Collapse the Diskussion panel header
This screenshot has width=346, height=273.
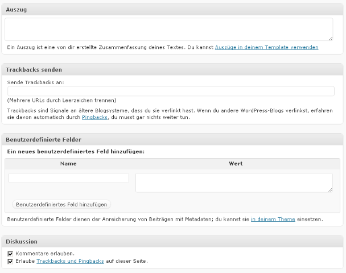click(x=172, y=242)
